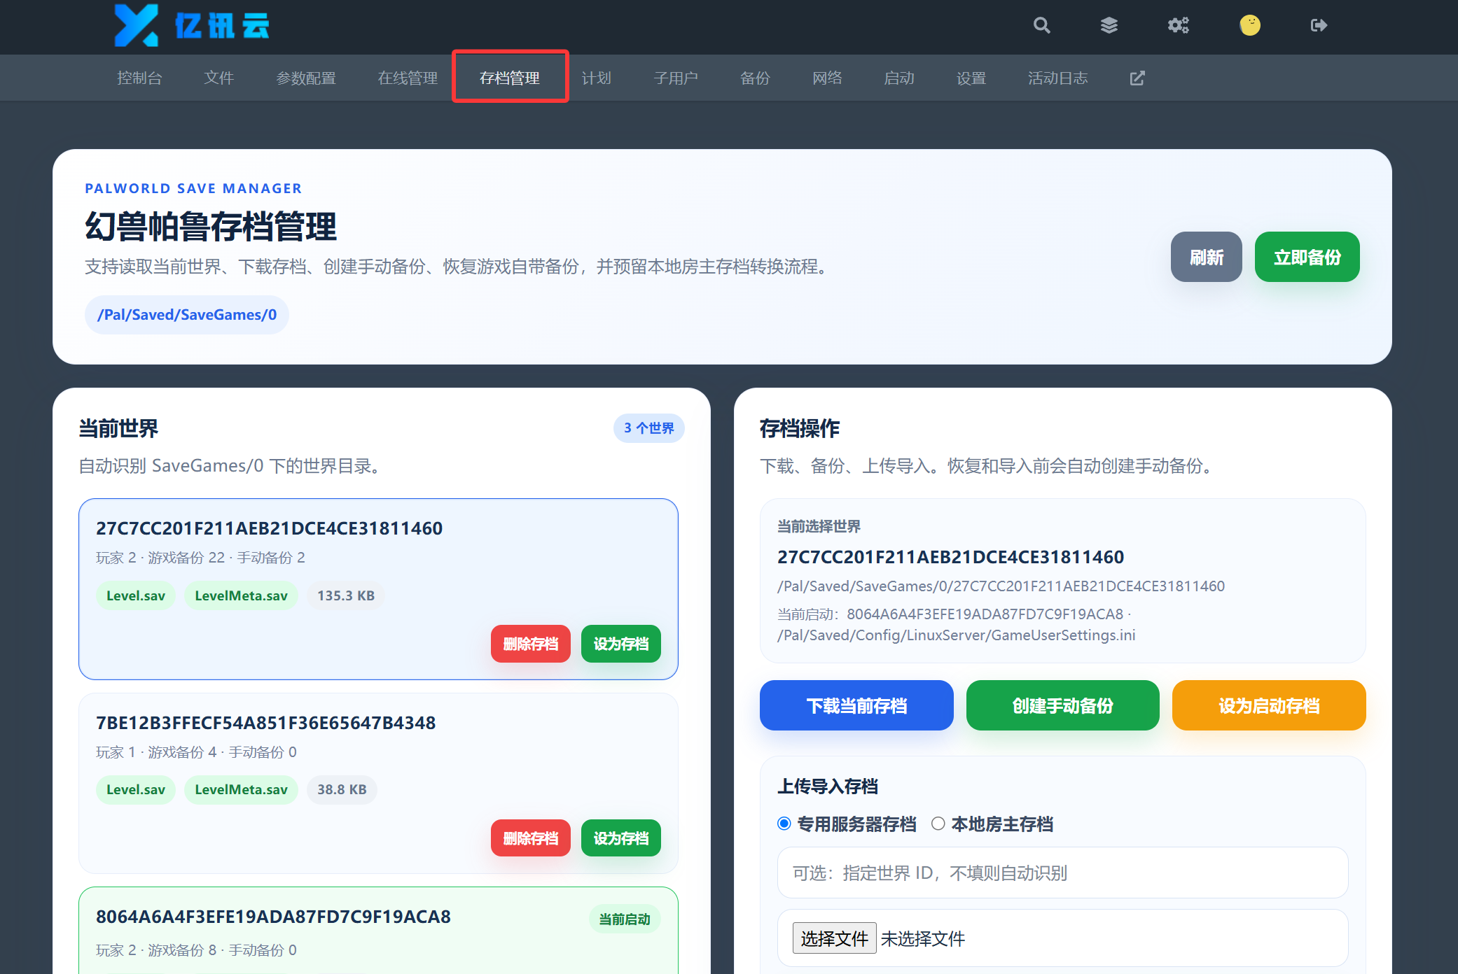The image size is (1458, 974).
Task: Delete save for world 7BE12B3FFECF54A851F36E65647B4348
Action: click(x=531, y=838)
